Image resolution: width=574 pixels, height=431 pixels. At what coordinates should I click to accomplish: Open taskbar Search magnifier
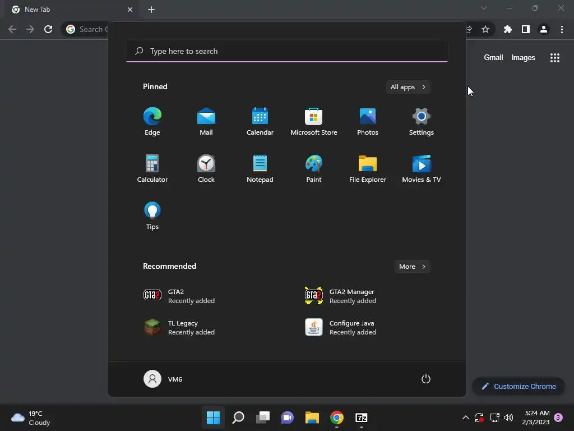238,418
